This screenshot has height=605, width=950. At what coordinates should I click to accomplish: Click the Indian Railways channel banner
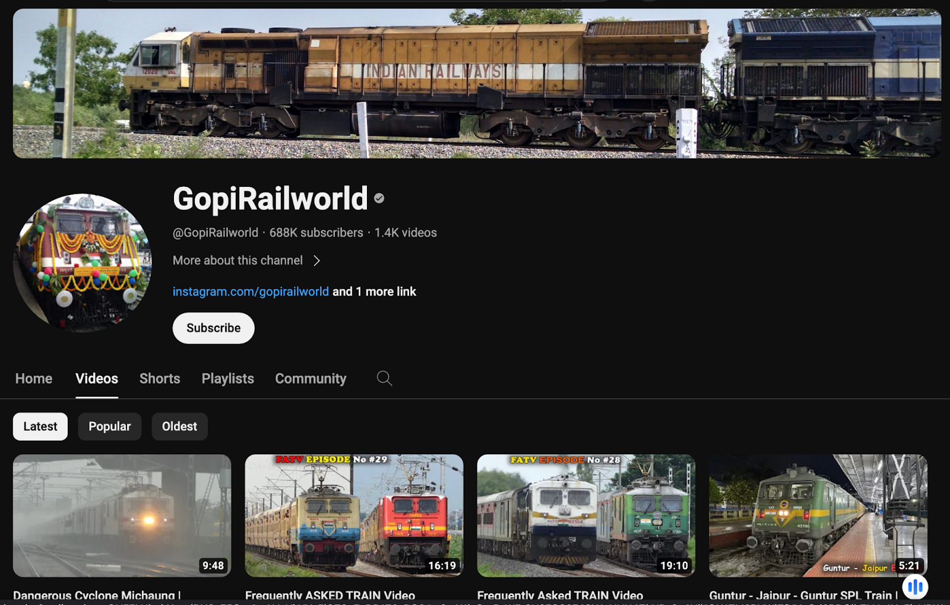tap(477, 83)
